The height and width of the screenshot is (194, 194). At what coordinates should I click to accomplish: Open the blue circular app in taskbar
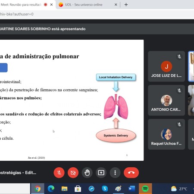point(91,188)
